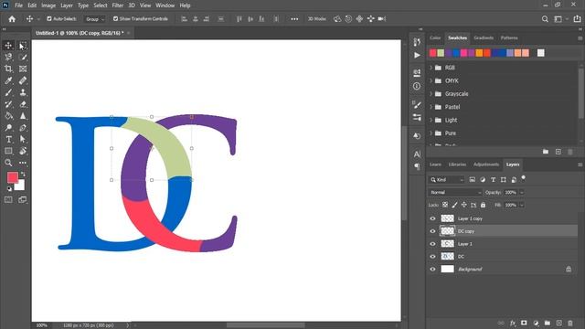Open the Opacity slider dropdown arrow
Viewport: 585px width, 329px height.
click(522, 193)
